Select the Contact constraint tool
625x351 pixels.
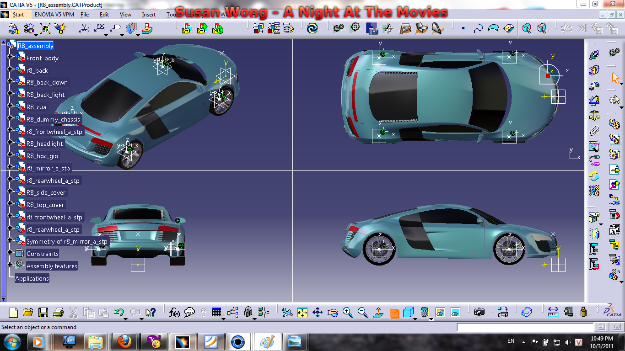(594, 71)
